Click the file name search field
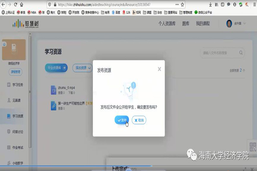 [219, 52]
